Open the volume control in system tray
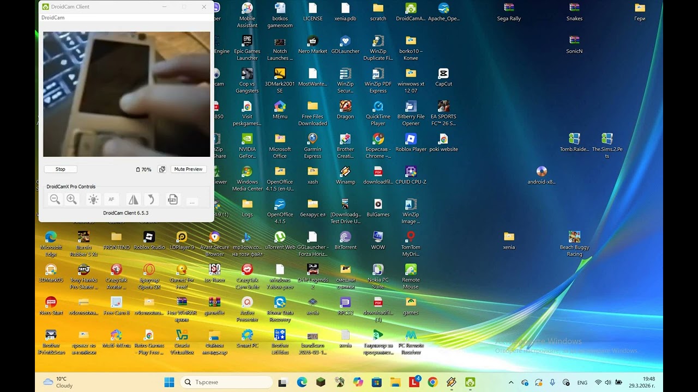698x392 pixels. click(608, 382)
